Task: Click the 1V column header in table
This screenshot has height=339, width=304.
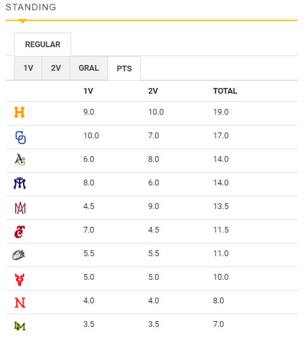Action: 88,91
